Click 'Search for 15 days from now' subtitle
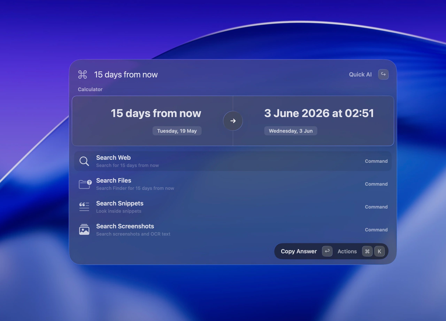The image size is (446, 321). tap(128, 165)
